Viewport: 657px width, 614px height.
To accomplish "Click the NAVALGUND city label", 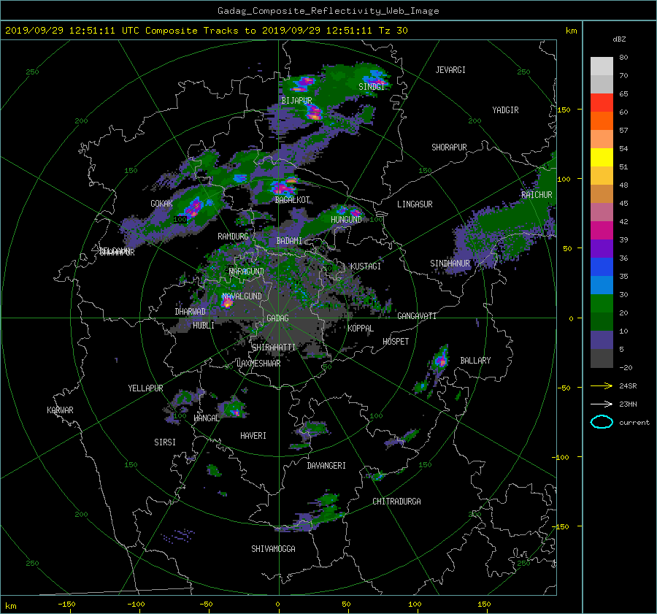I will tap(242, 296).
